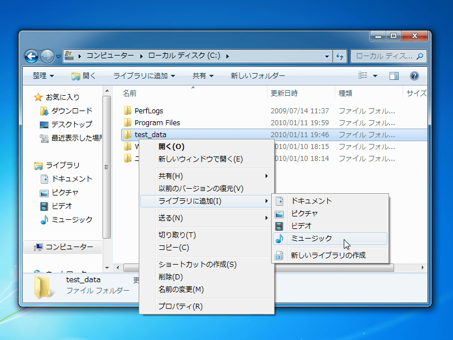Click the address bar location icon
453x340 pixels.
pos(69,56)
